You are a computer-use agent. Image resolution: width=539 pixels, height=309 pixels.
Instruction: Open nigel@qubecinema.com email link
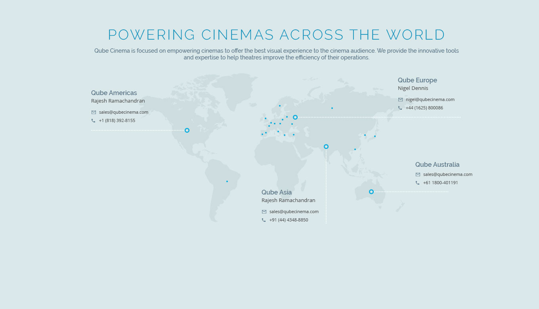[x=430, y=99]
